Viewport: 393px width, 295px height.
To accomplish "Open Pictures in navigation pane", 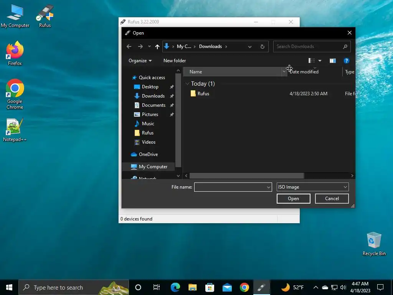I will pyautogui.click(x=150, y=114).
